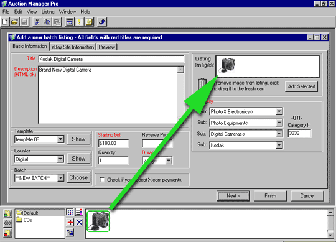Screen dimensions: 336x242
Task: Open the Kodak sub-category dropdown
Action: pyautogui.click(x=279, y=145)
